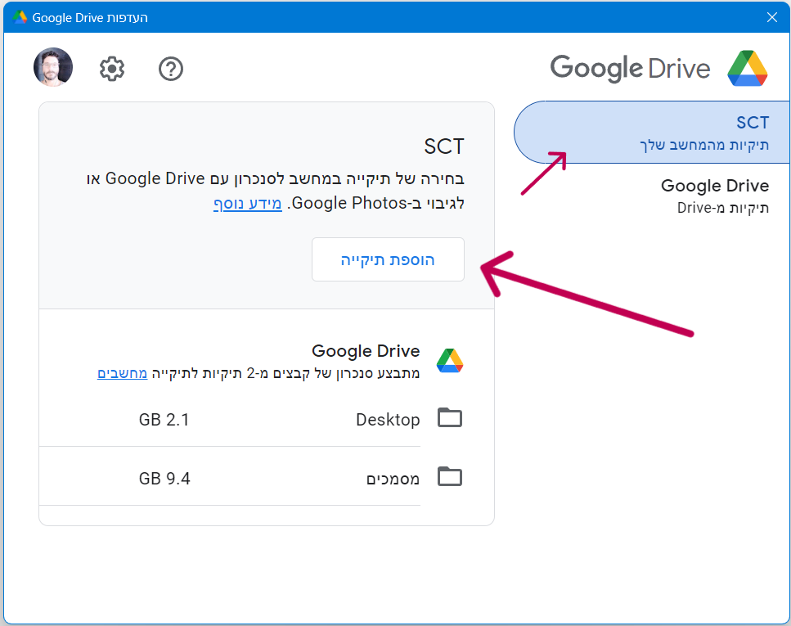Click the Drive icon in title bar
This screenshot has height=626, width=791.
point(20,17)
